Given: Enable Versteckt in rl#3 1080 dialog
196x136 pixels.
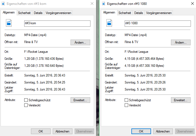Looking at the screenshot, I should tap(127, 105).
